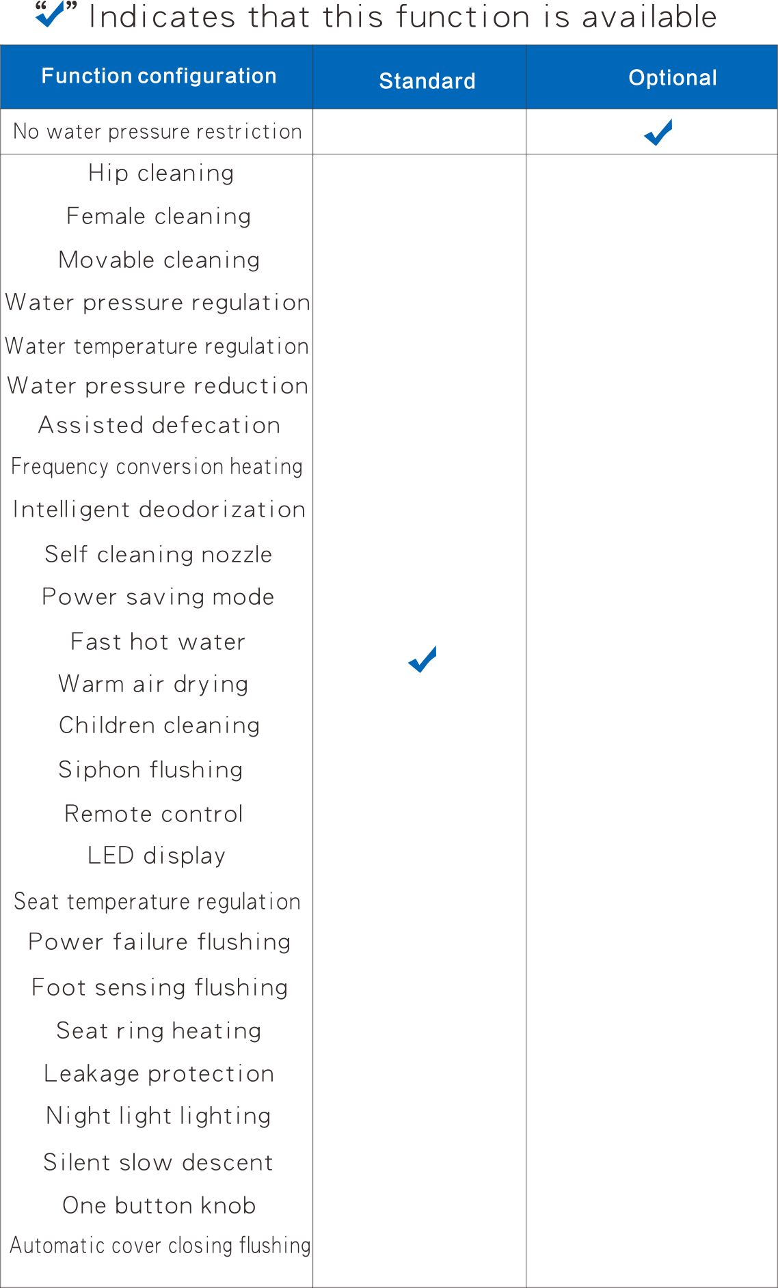778x1288 pixels.
Task: Click the 'Night light lighting' entry
Action: [159, 1116]
